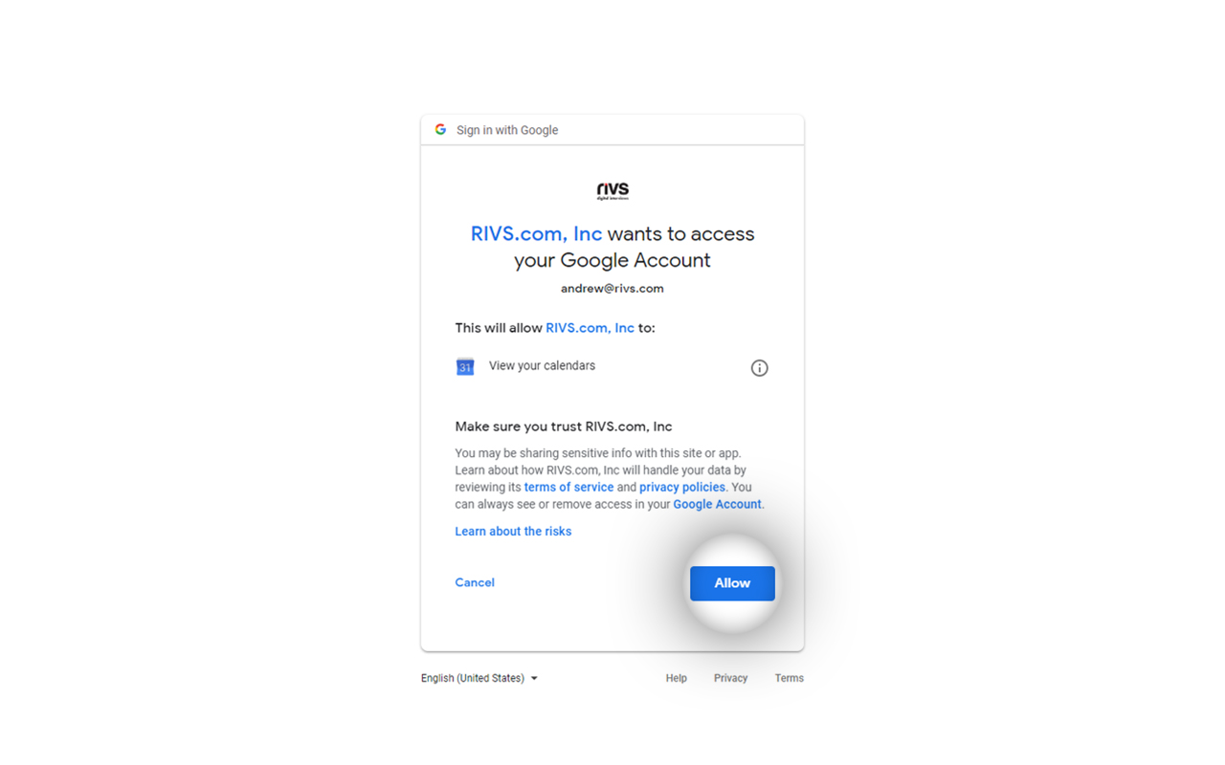
Task: Open the Help footer link
Action: point(677,678)
